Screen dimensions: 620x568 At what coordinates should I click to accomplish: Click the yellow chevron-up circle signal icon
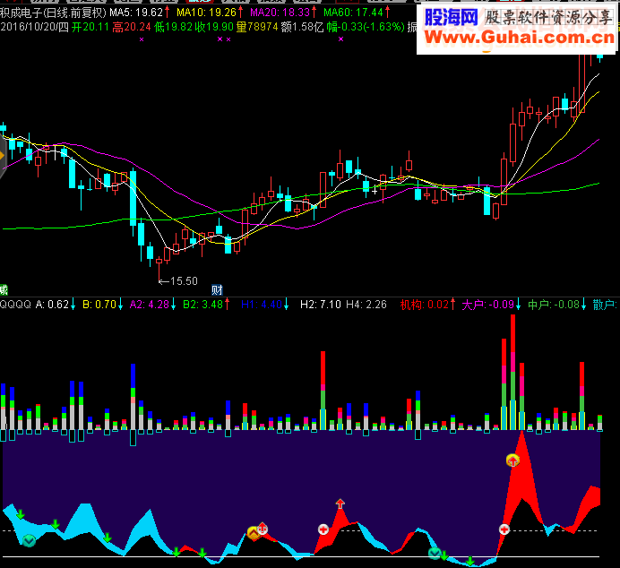click(x=253, y=533)
